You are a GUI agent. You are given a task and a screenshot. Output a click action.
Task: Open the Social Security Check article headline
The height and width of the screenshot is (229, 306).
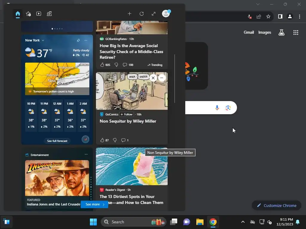(131, 51)
